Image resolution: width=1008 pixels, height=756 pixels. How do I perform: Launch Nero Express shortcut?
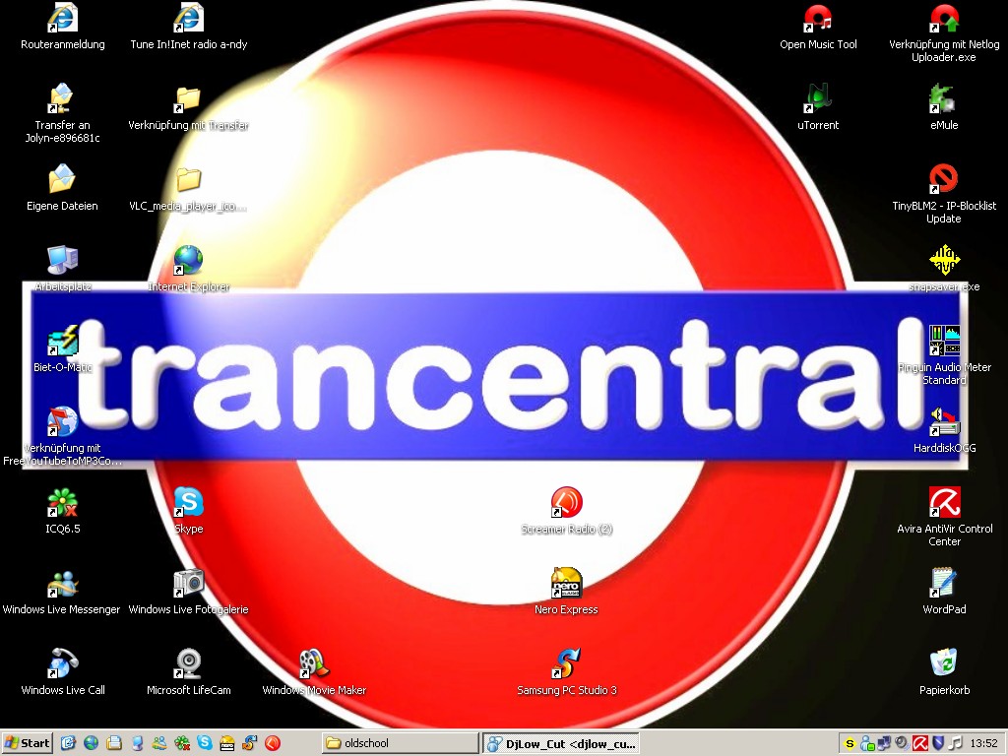[566, 584]
